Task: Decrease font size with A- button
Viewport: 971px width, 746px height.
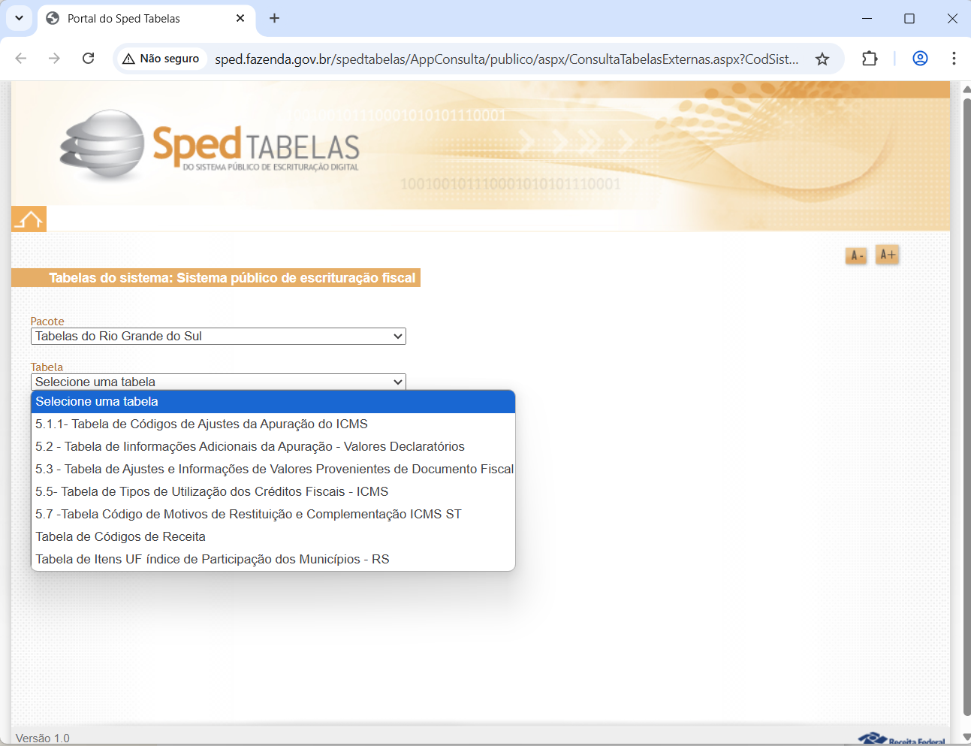Action: (x=856, y=255)
